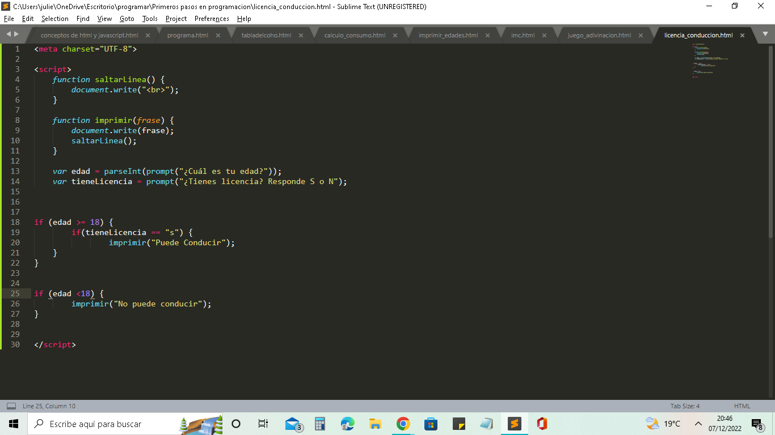Open File Explorer in the taskbar

tap(376, 424)
